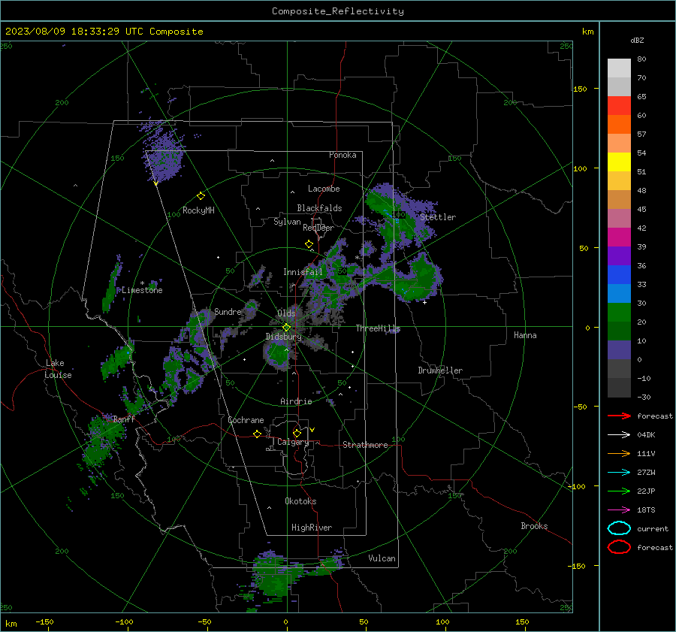Click the Didsbury city label
Image resolution: width=676 pixels, height=632 pixels.
pyautogui.click(x=284, y=337)
